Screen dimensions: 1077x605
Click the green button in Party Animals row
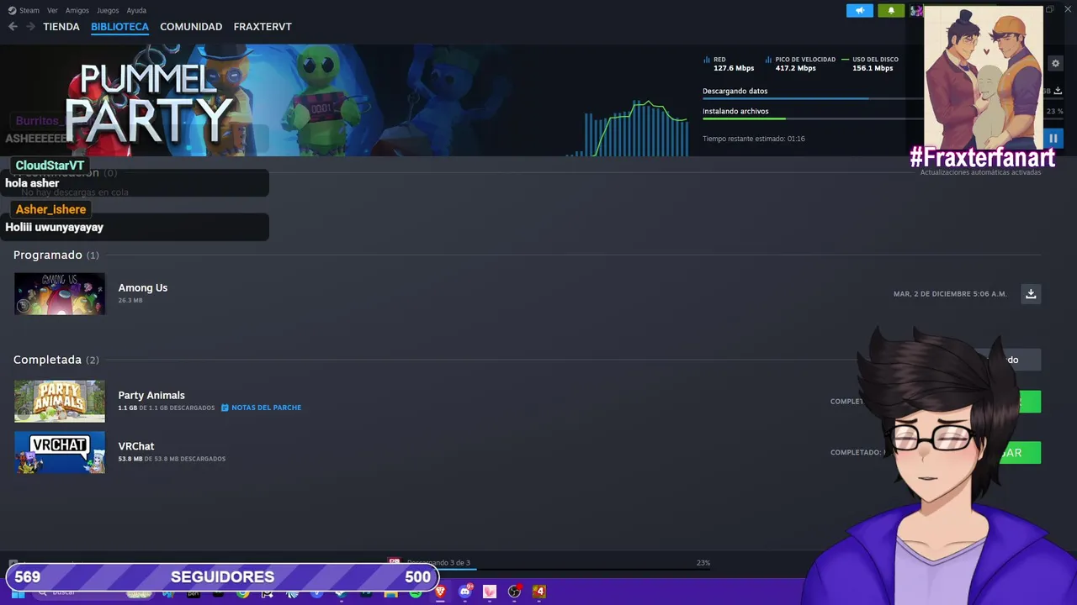coord(1029,402)
